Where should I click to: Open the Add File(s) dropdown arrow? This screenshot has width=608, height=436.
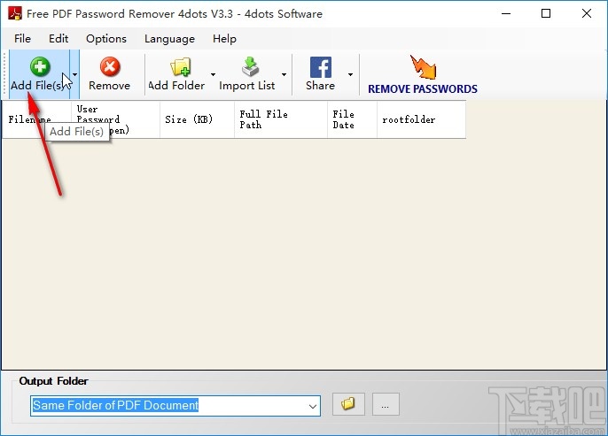pyautogui.click(x=74, y=74)
